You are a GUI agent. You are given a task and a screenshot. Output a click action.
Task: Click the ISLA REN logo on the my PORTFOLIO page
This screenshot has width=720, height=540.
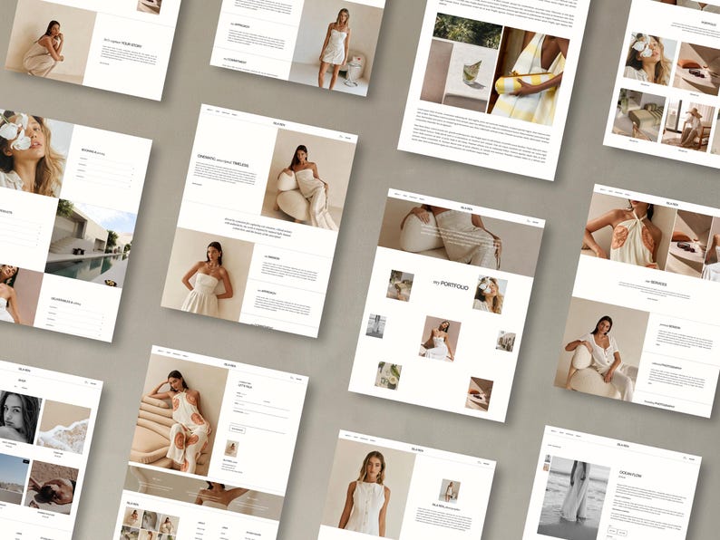[x=467, y=208]
